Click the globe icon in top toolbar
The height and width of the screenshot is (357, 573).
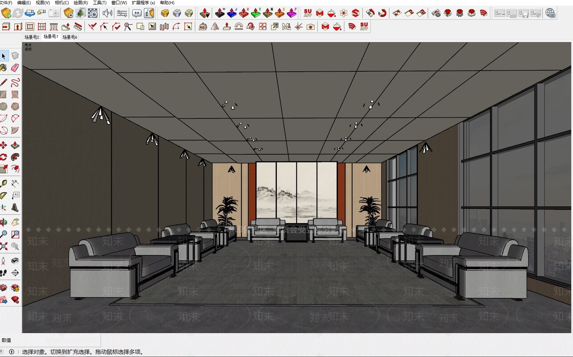pyautogui.click(x=550, y=13)
